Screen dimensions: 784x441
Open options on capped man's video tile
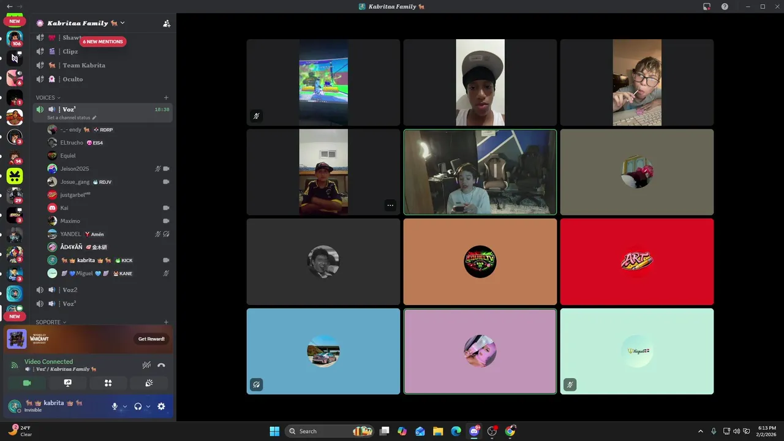(x=390, y=205)
